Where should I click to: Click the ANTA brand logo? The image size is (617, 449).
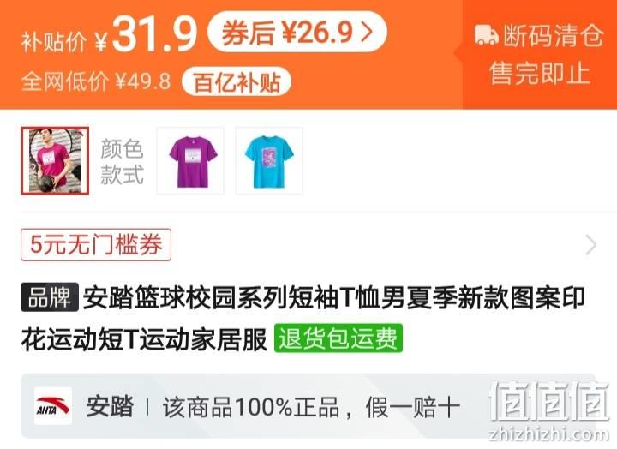[53, 406]
